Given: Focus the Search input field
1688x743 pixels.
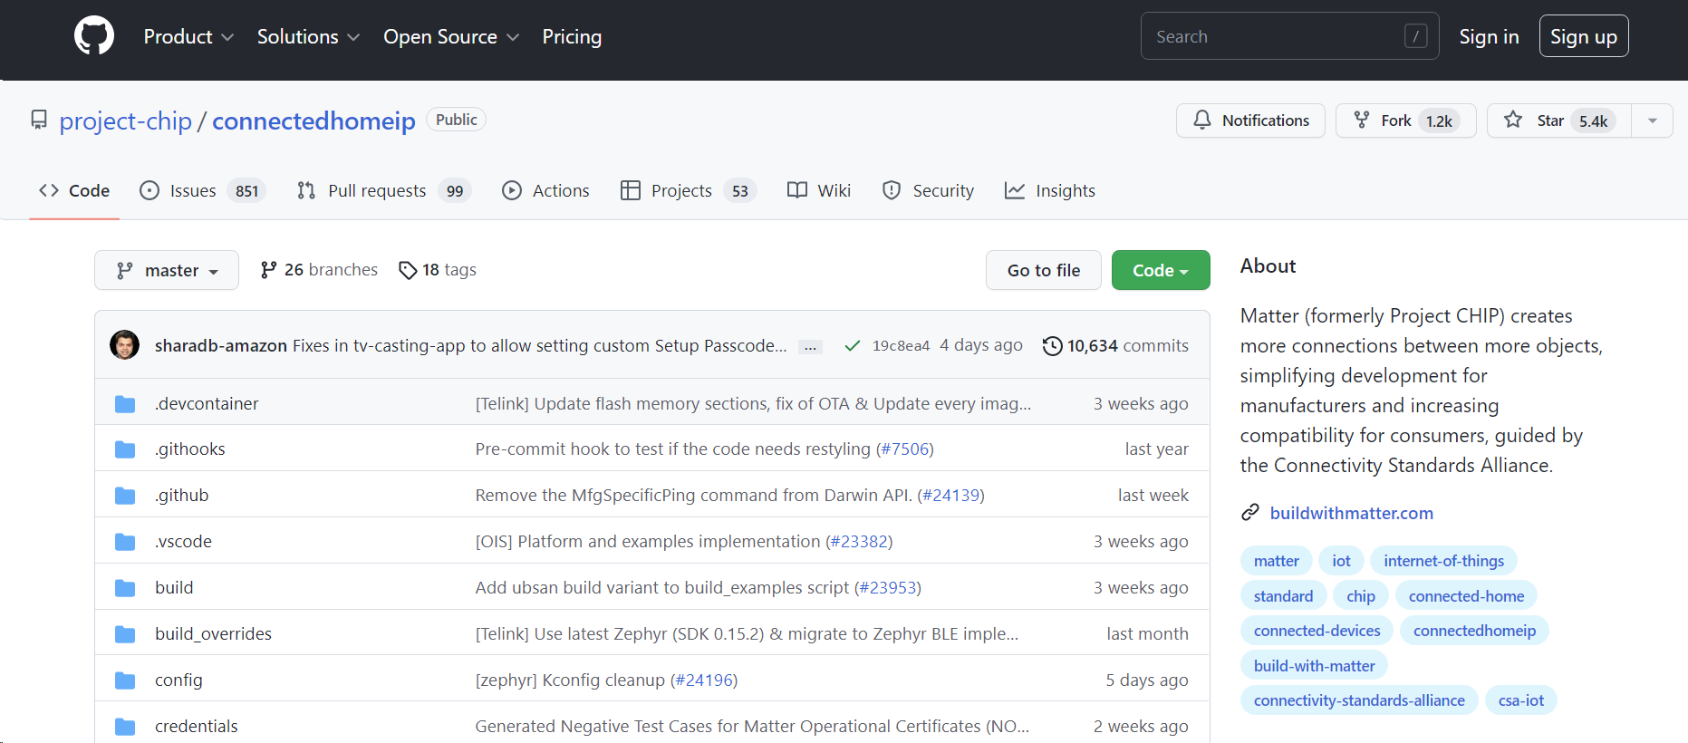Looking at the screenshot, I should tap(1278, 36).
